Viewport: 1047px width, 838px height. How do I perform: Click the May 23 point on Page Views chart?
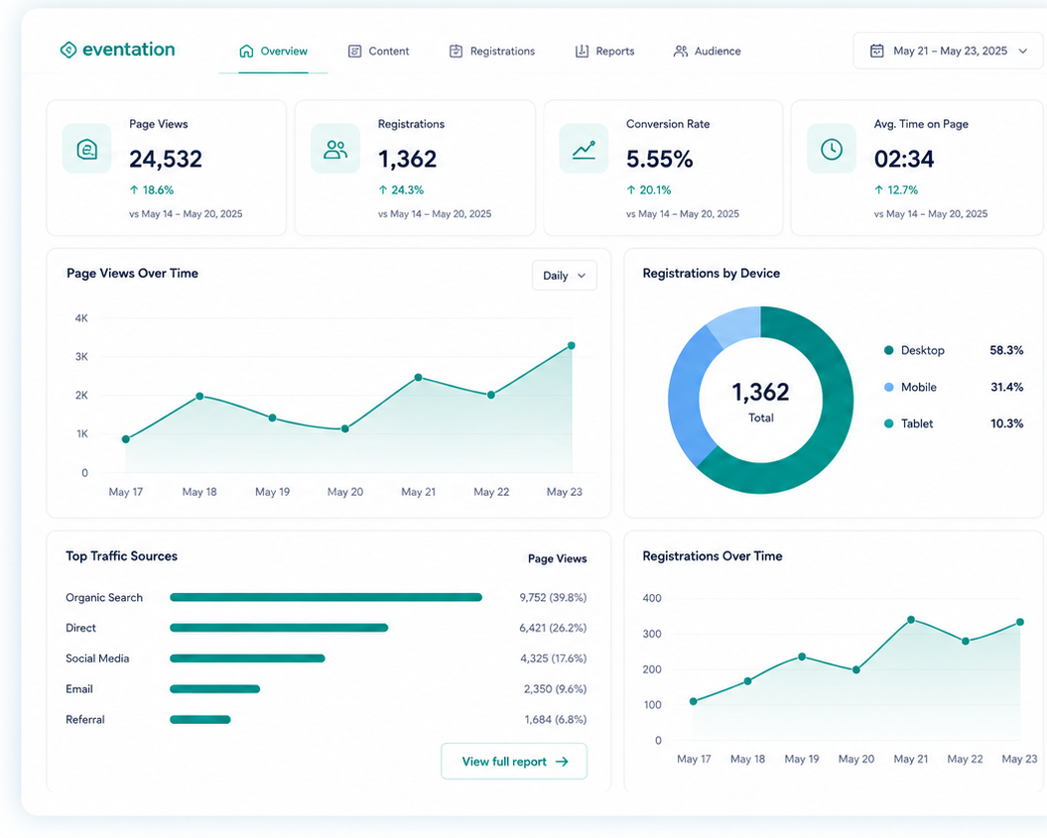pos(572,345)
